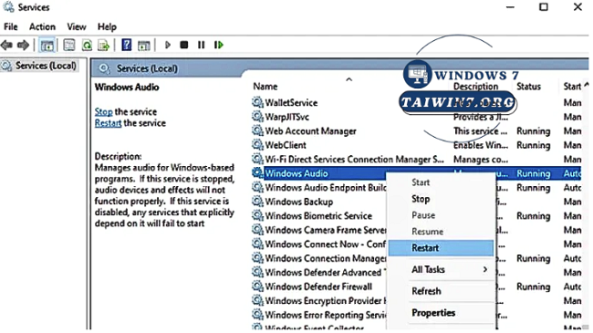The image size is (593, 333).
Task: Sort by the Name column header
Action: (265, 87)
